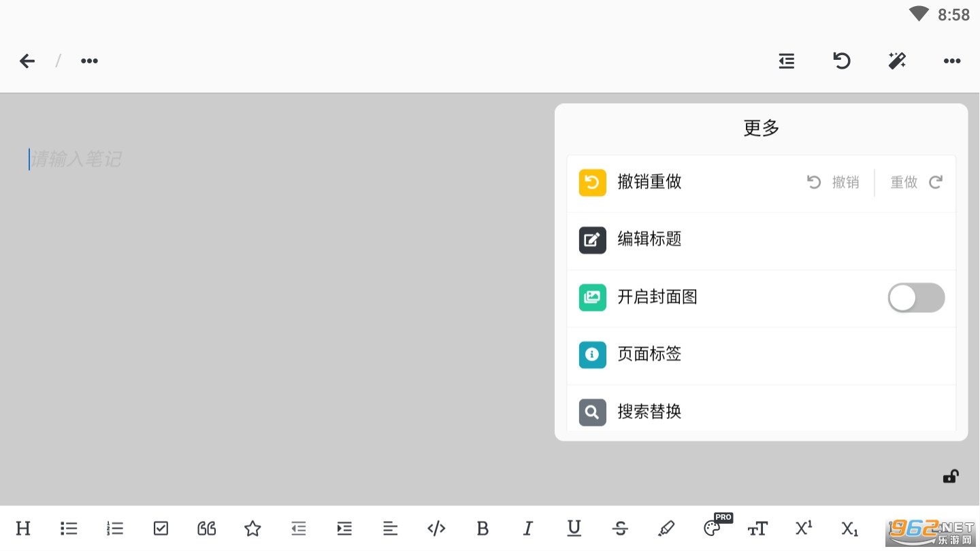
Task: Add a bulleted list
Action: tap(69, 529)
